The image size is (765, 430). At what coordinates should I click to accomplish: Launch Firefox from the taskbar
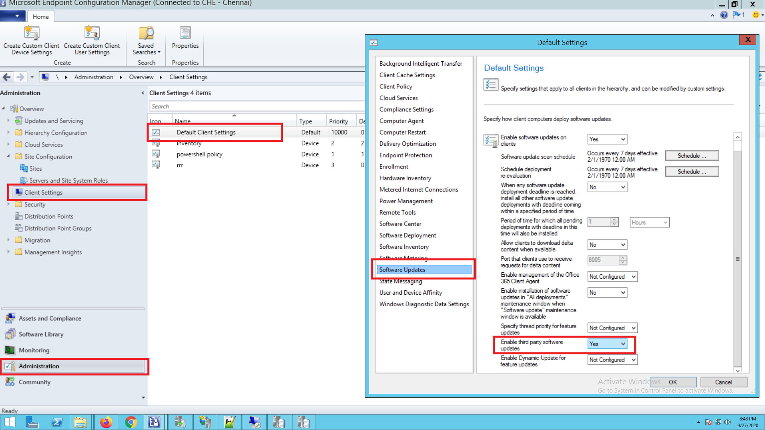[x=106, y=422]
